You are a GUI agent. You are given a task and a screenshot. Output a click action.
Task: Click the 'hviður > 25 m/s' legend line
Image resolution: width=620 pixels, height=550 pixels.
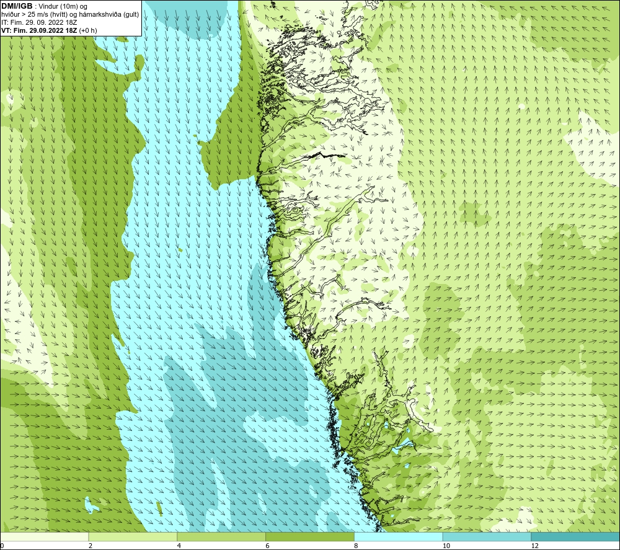(70, 15)
